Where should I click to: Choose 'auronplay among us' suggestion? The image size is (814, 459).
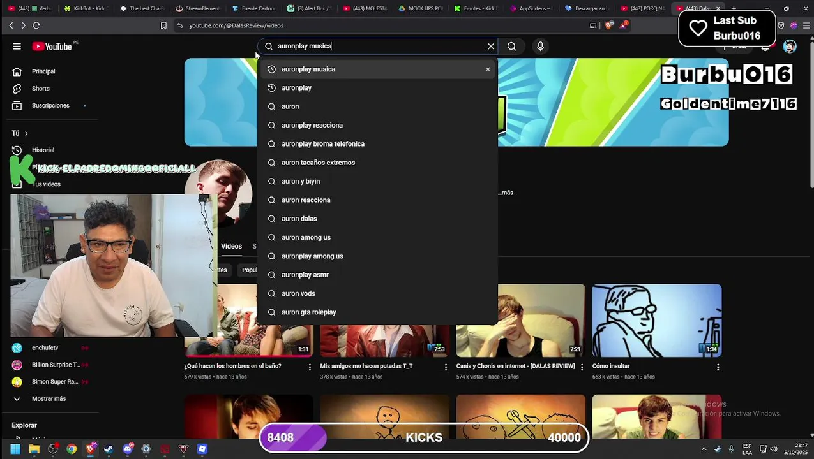pyautogui.click(x=377, y=256)
